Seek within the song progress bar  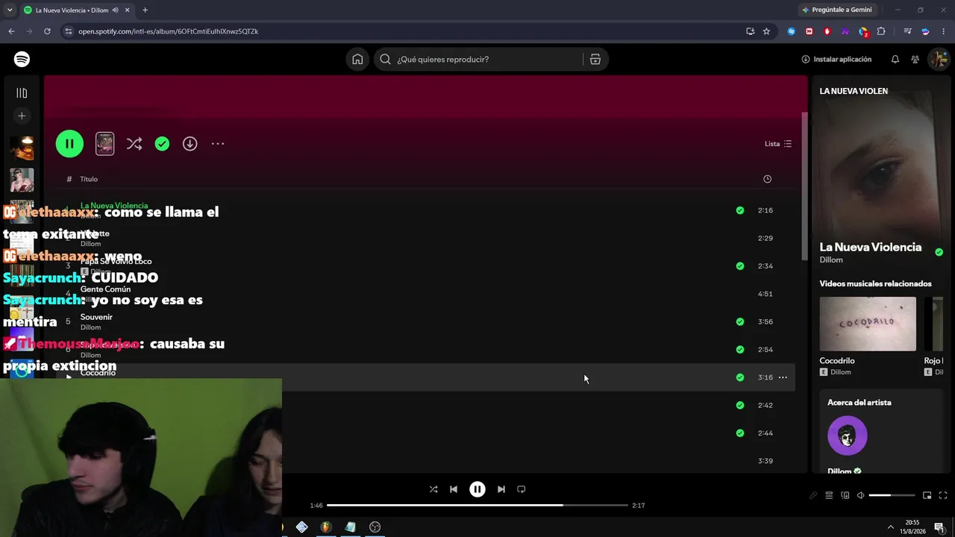pyautogui.click(x=477, y=506)
